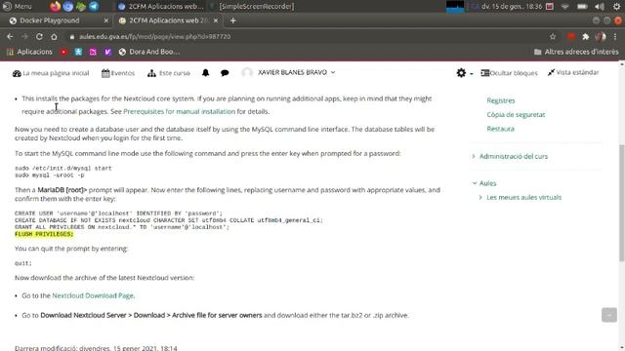Viewport: 625px width, 351px height.
Task: Bookmark this page with the star
Action: click(553, 36)
